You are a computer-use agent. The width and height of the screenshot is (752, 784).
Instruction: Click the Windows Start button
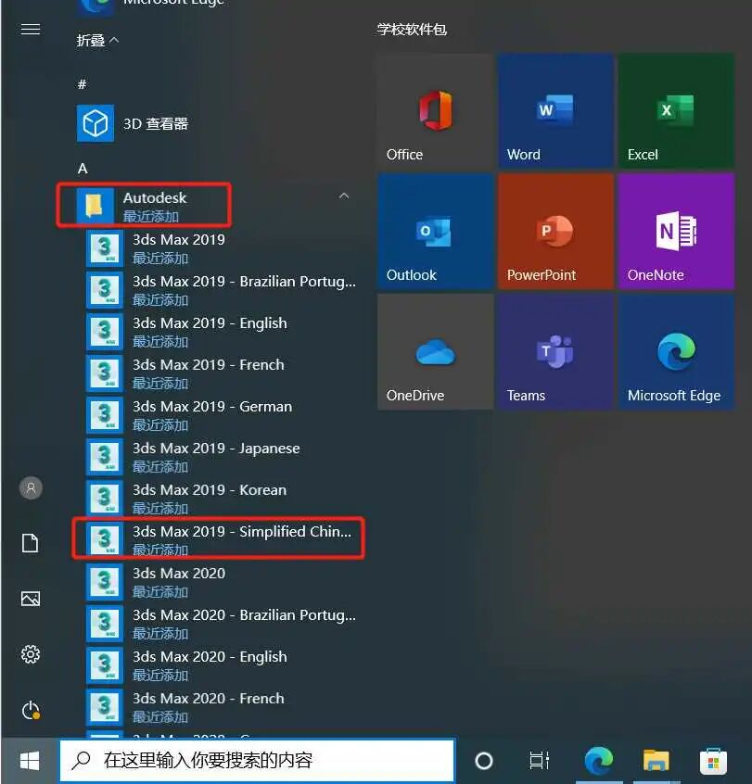pos(30,761)
